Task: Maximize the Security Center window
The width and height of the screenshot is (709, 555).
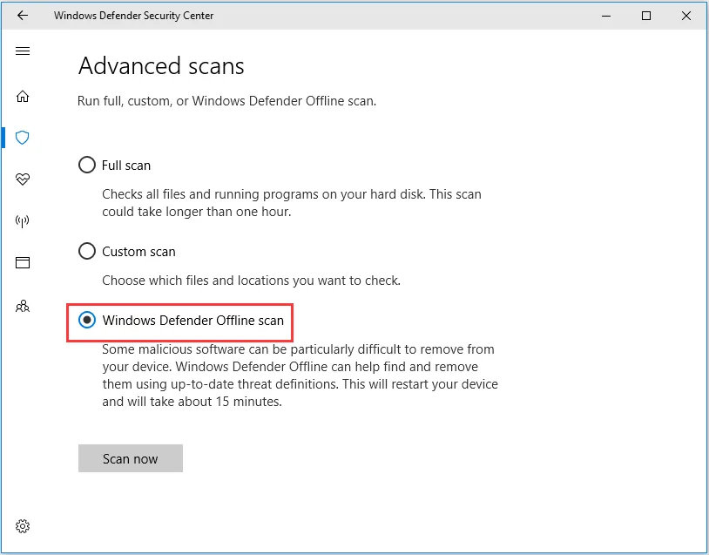Action: (x=646, y=15)
